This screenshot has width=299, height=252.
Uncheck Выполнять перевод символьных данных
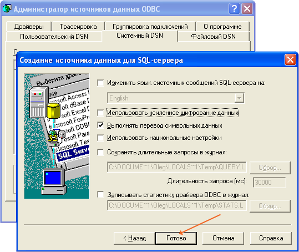(x=100, y=125)
